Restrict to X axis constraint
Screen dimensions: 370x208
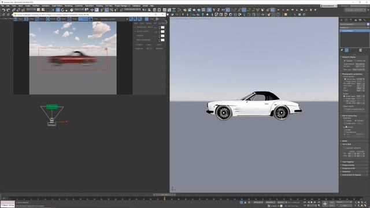coord(209,10)
